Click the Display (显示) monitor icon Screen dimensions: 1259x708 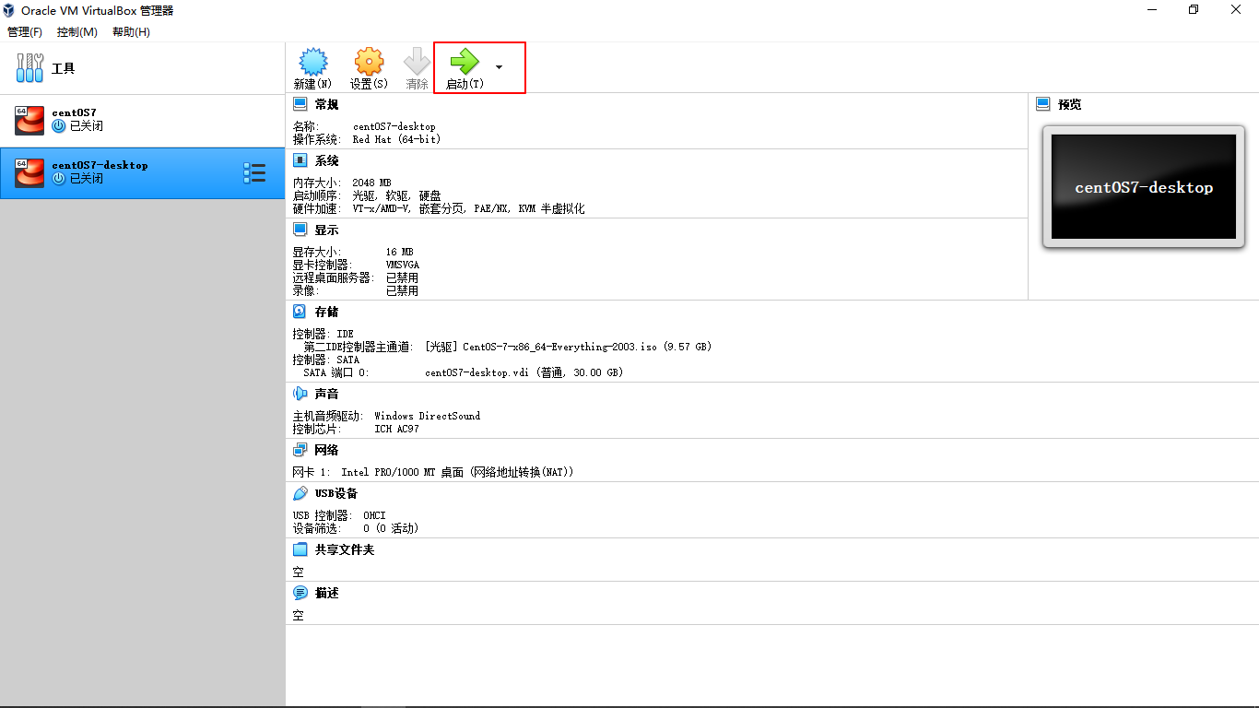[300, 230]
